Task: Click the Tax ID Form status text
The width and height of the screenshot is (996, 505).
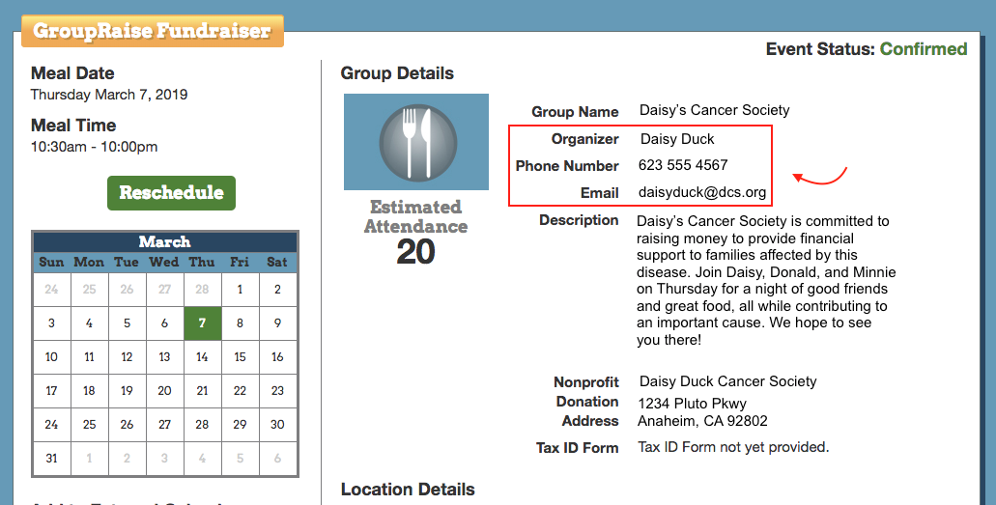Action: click(733, 447)
